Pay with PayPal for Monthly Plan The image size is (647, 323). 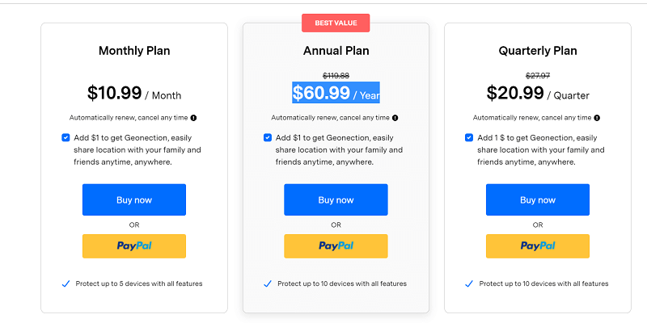pyautogui.click(x=134, y=246)
